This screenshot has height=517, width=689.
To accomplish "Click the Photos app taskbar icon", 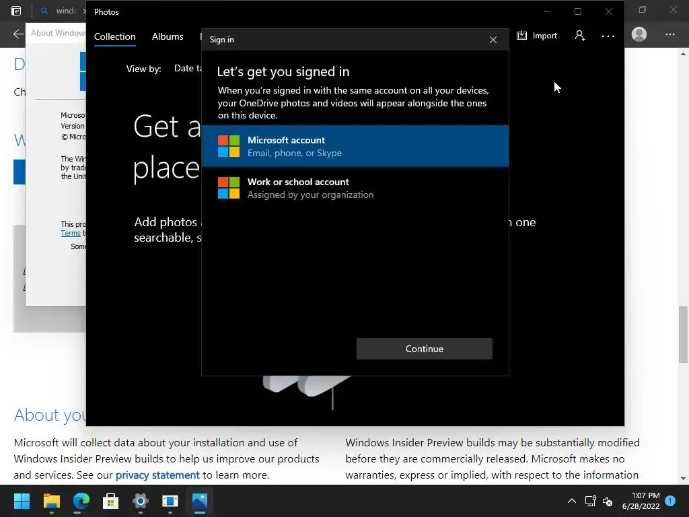I will point(199,501).
